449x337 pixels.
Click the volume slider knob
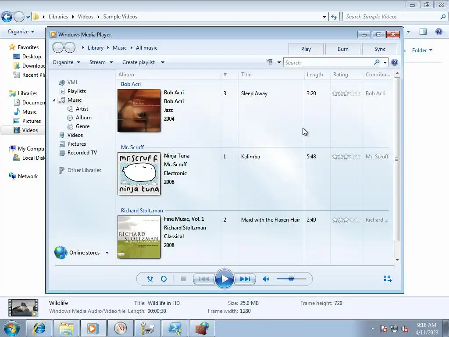click(291, 279)
